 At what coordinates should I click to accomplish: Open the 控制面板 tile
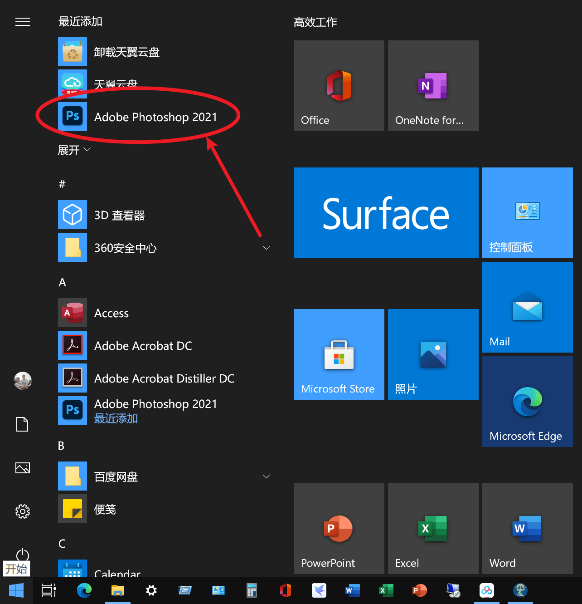click(x=528, y=213)
